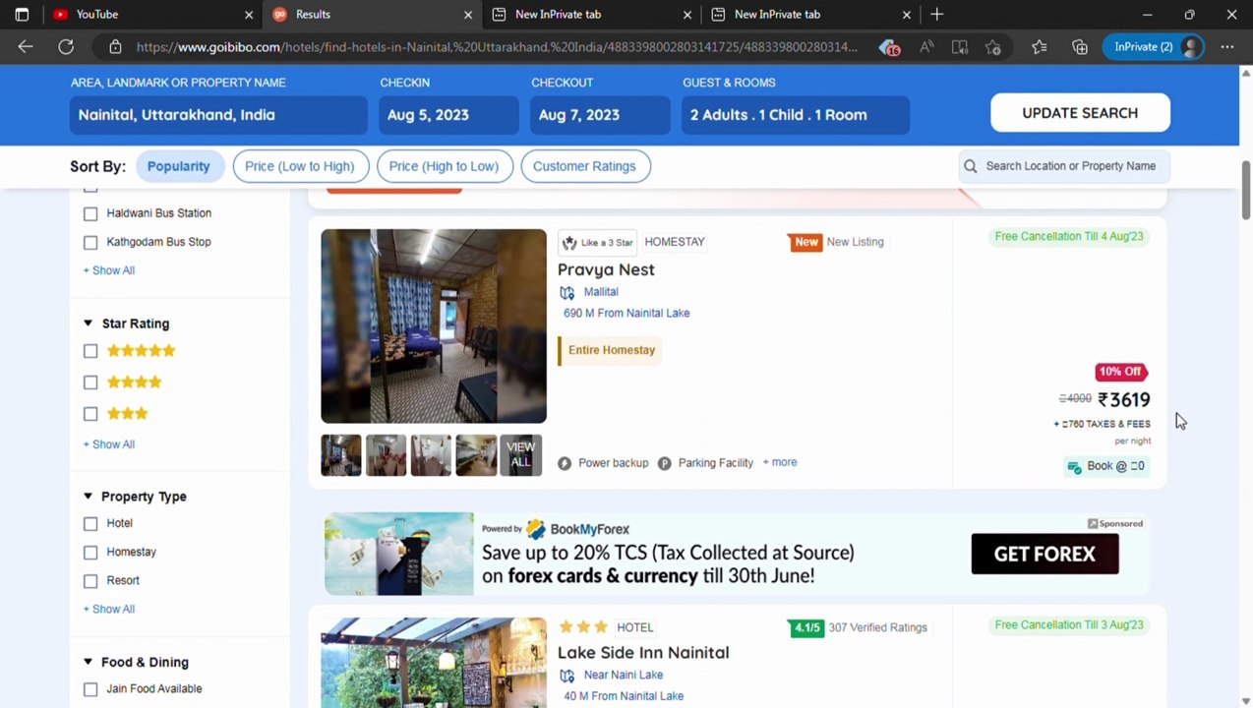
Task: Click the Like a 3 Star badge
Action: click(x=598, y=242)
